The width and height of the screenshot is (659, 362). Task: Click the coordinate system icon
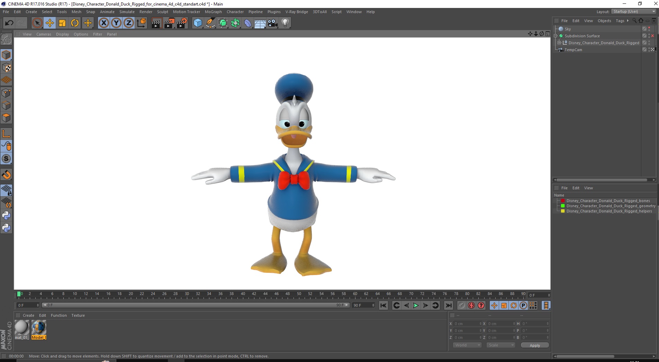[x=142, y=23]
